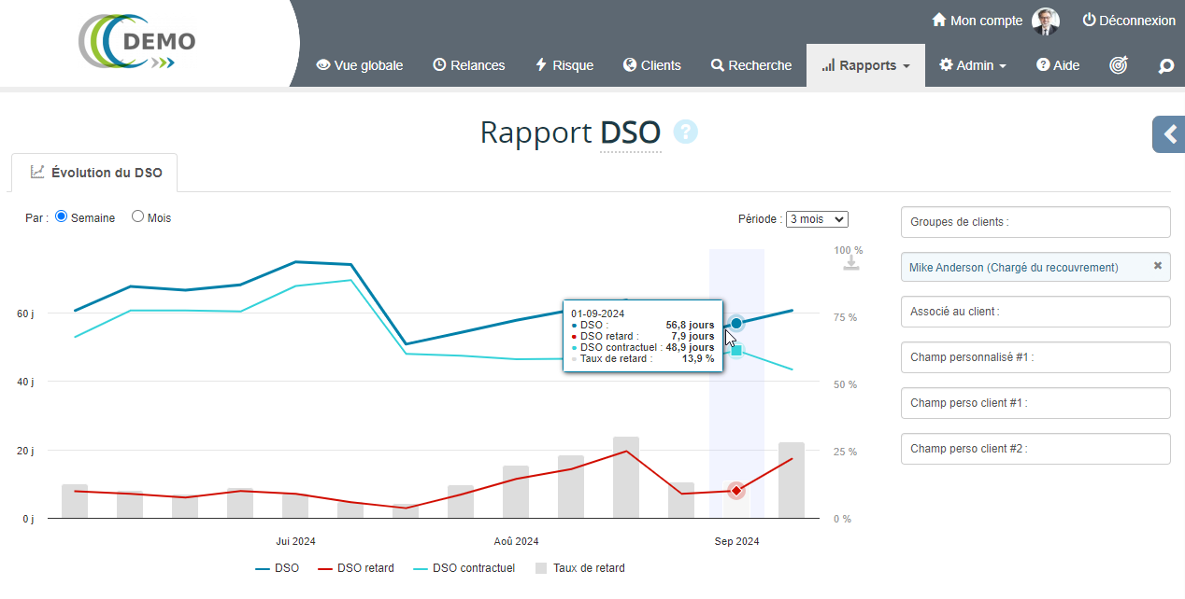The height and width of the screenshot is (599, 1185).
Task: Click the Déconnexion link
Action: pos(1129,21)
